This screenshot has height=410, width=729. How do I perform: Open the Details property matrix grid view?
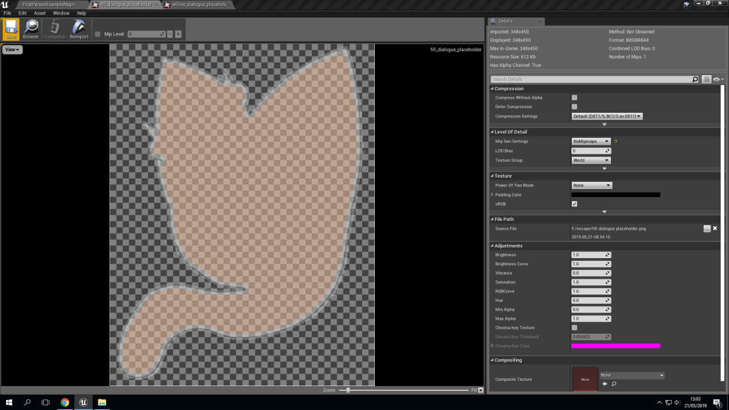point(706,80)
